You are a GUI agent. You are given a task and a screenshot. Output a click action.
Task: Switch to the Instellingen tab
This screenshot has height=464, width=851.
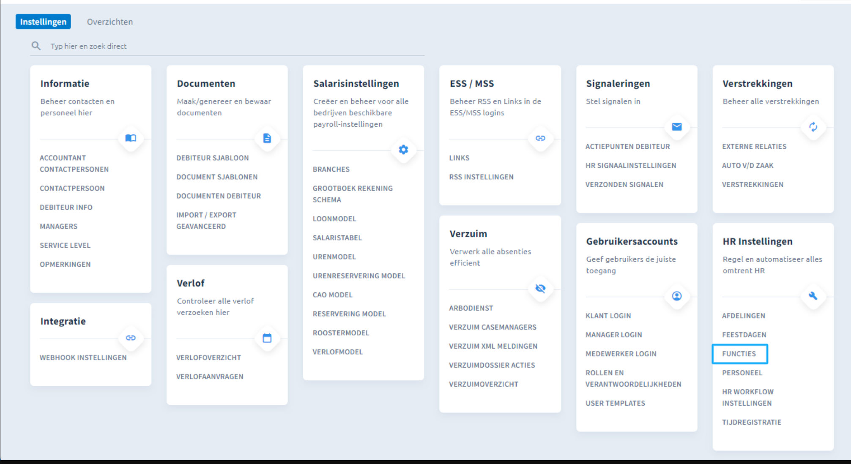pos(43,22)
